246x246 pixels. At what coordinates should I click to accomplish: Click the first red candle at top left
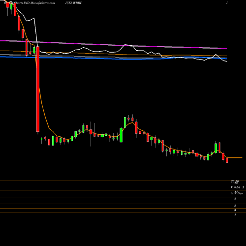point(7,5)
